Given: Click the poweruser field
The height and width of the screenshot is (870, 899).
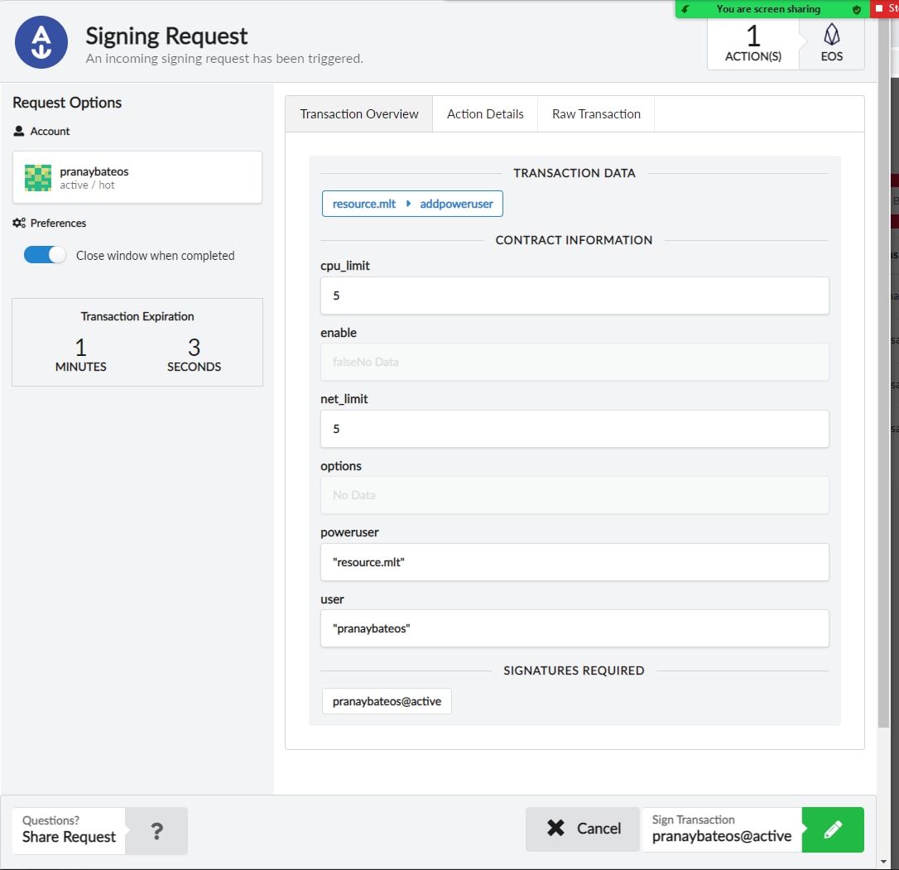Looking at the screenshot, I should [574, 562].
